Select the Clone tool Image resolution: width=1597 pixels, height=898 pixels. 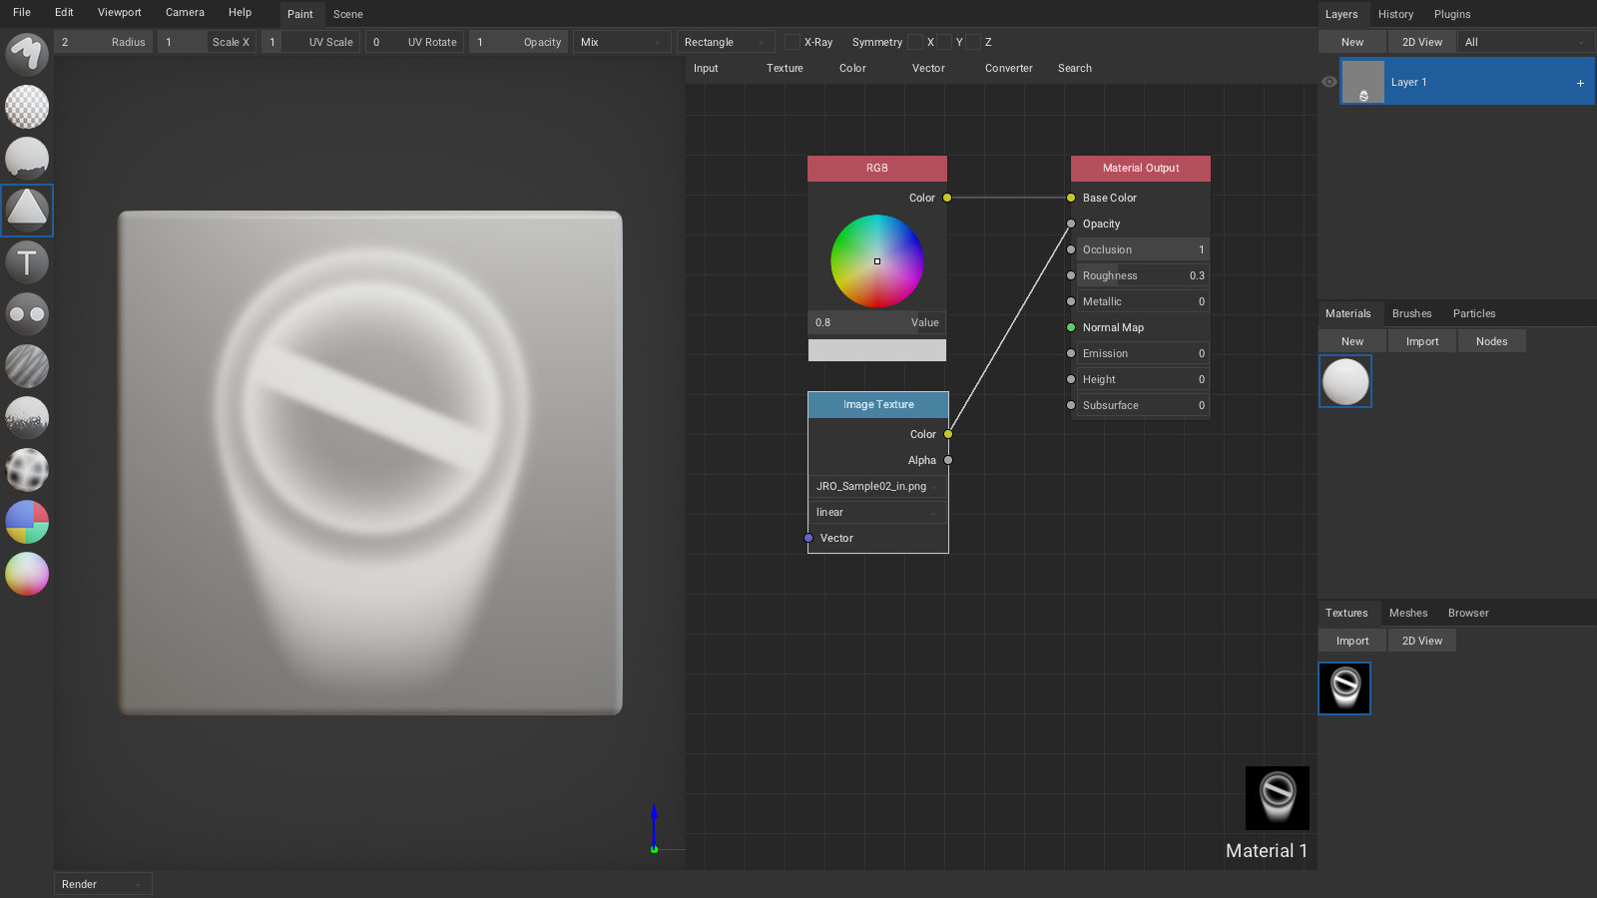(x=27, y=314)
